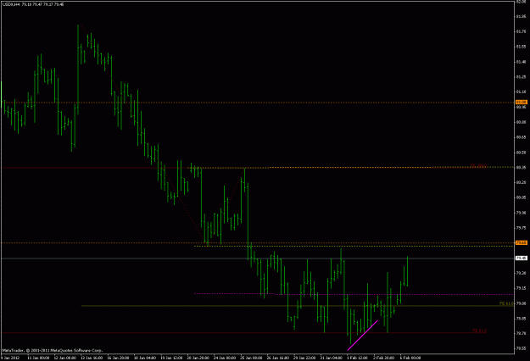Click the 78.55 price scale label
Screen dimensions: 530x361
pyautogui.click(x=521, y=348)
